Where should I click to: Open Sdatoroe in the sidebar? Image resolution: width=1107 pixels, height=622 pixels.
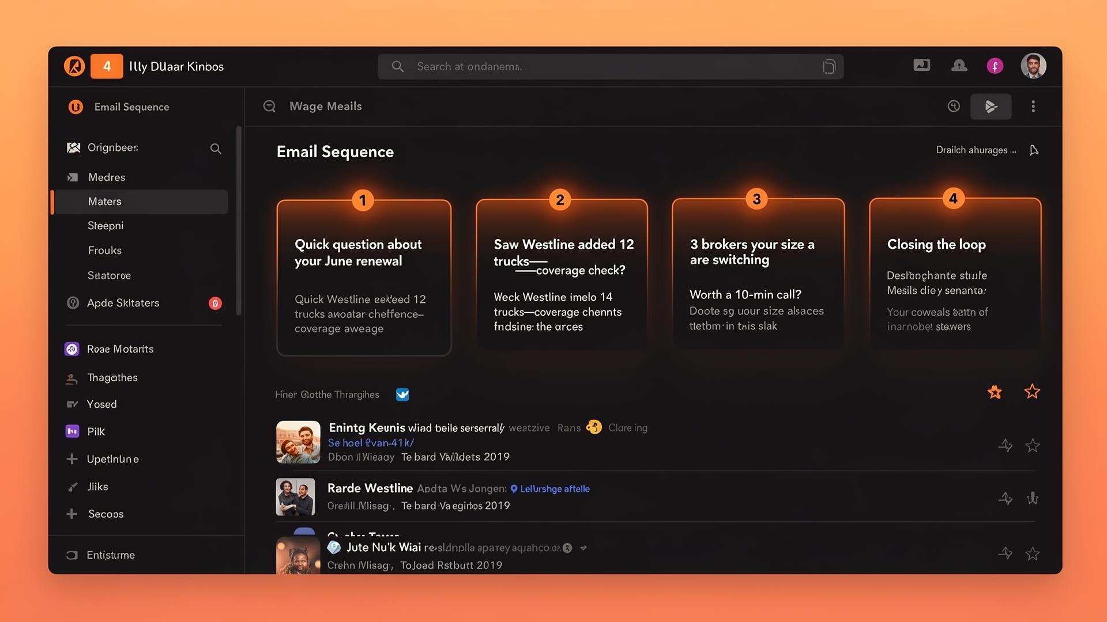[x=109, y=275]
